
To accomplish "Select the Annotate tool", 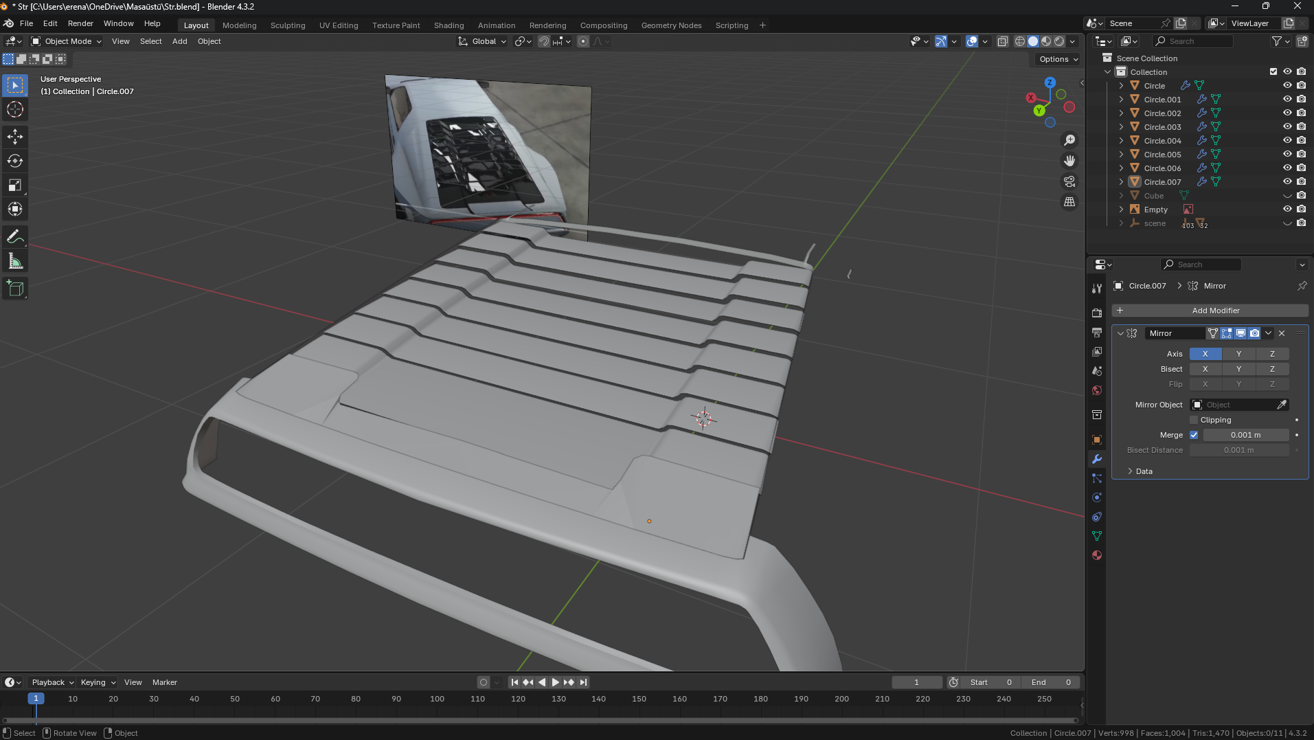I will pos(15,236).
